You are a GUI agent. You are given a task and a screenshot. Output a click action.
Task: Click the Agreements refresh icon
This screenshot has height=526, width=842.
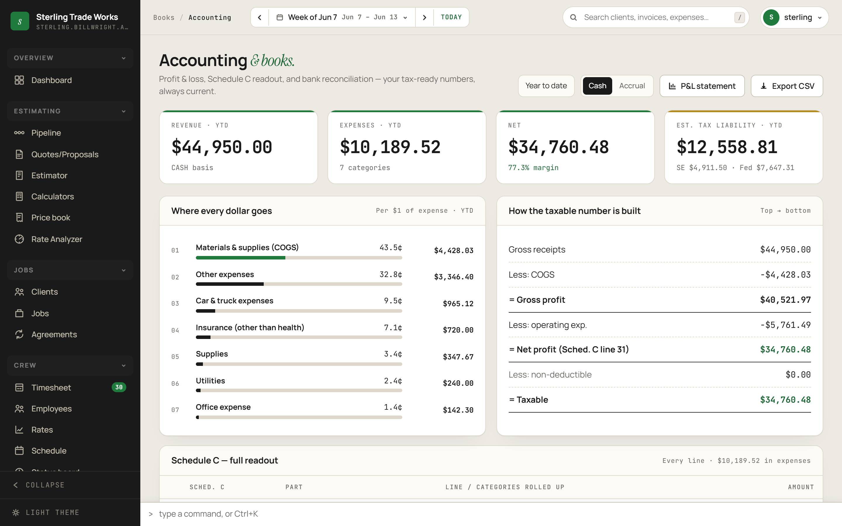coord(19,334)
